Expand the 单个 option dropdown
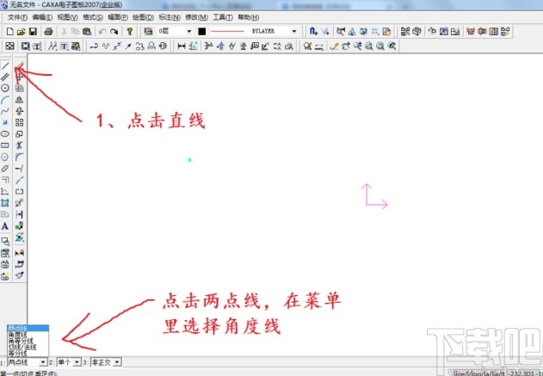 click(x=77, y=362)
